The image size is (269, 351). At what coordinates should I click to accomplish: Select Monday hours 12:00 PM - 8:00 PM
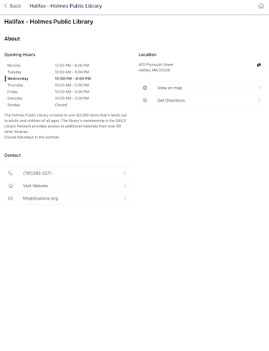tap(72, 65)
